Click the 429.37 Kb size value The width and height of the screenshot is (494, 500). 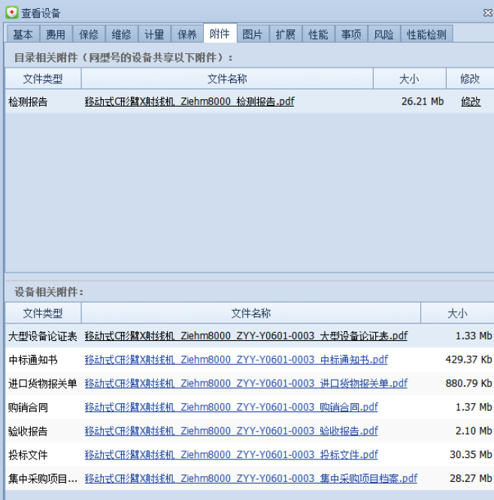pyautogui.click(x=468, y=360)
